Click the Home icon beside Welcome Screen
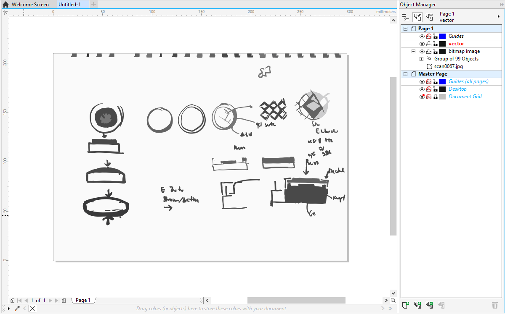505x314 pixels. coord(5,5)
